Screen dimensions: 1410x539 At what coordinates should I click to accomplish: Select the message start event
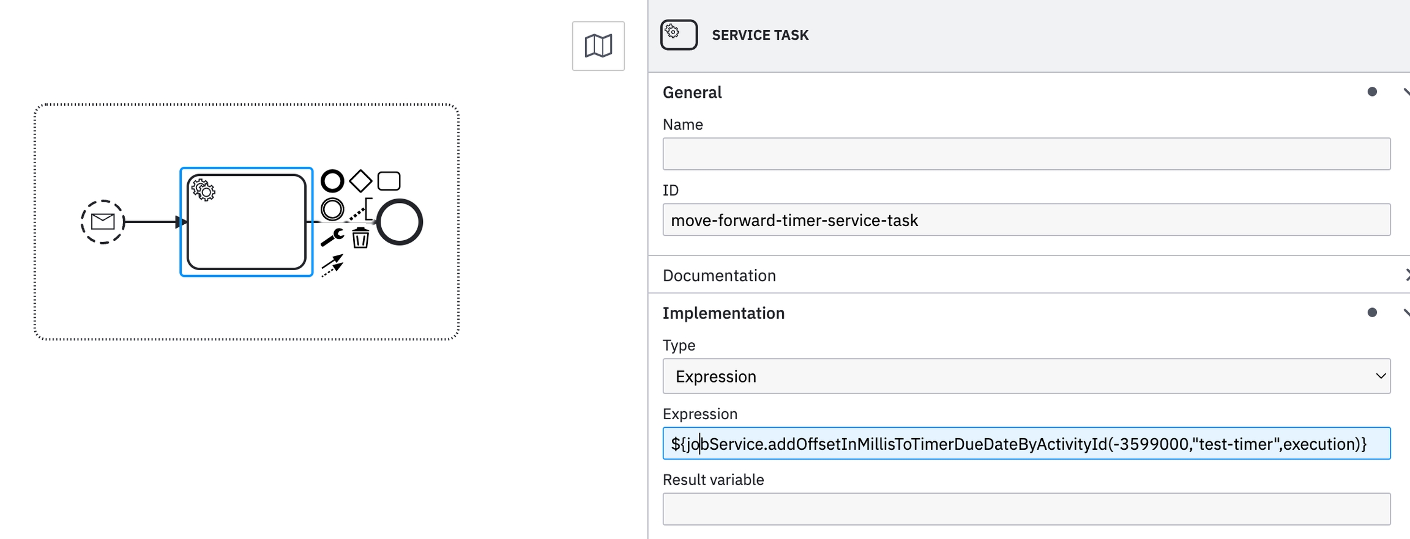[x=103, y=222]
